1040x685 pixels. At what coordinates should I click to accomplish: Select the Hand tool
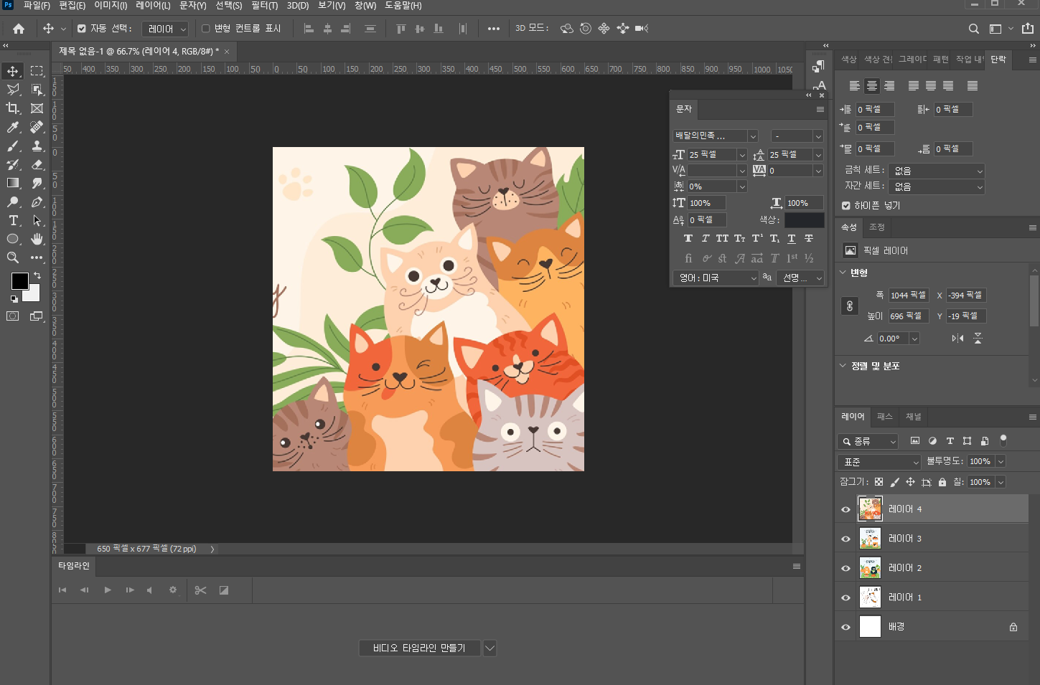[37, 239]
